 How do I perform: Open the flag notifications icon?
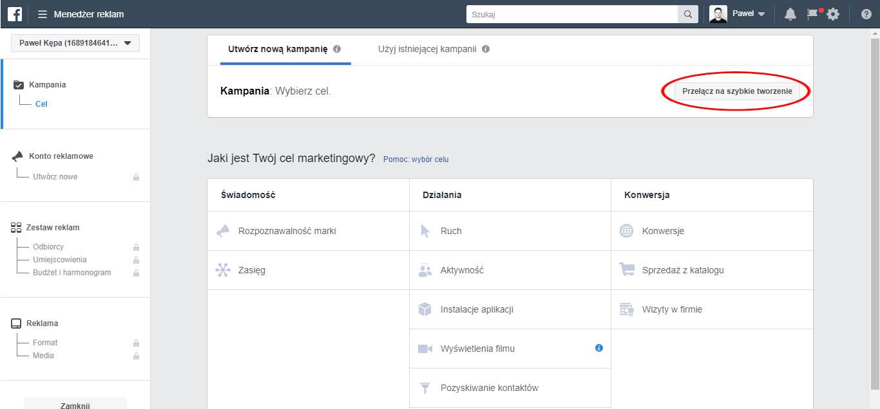812,14
